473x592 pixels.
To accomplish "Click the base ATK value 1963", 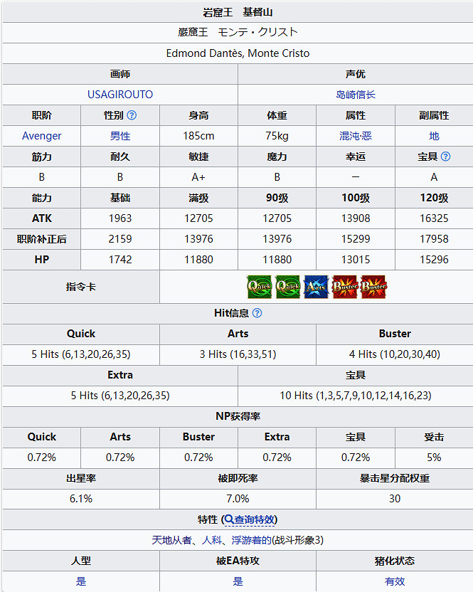I will 120,218.
